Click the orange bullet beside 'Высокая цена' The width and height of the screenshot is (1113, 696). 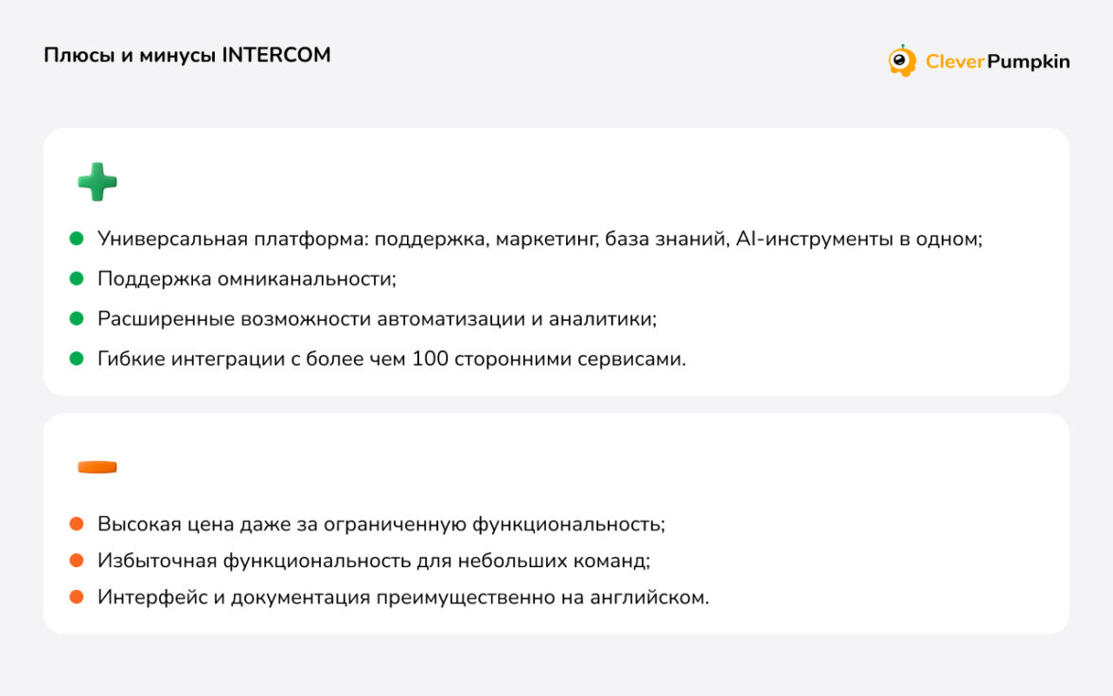tap(77, 524)
